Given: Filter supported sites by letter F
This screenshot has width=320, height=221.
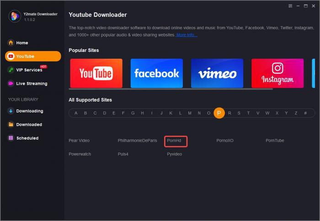Looking at the screenshot, I should 123,113.
